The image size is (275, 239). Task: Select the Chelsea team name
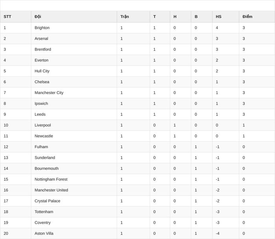(42, 82)
